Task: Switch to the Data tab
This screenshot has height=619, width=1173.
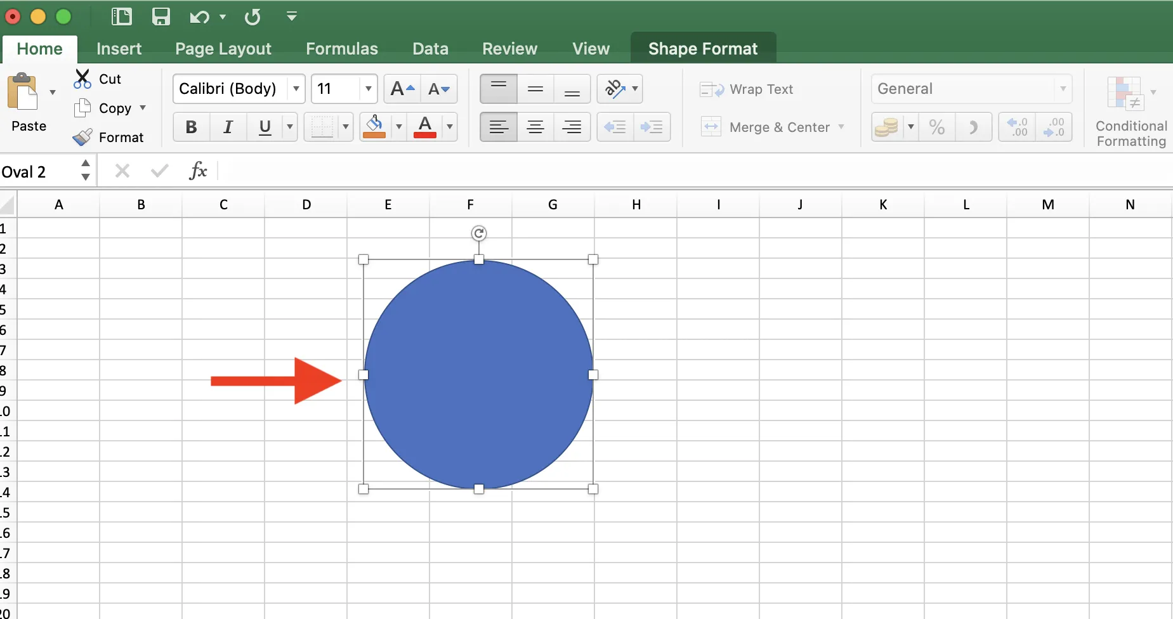Action: pos(430,49)
